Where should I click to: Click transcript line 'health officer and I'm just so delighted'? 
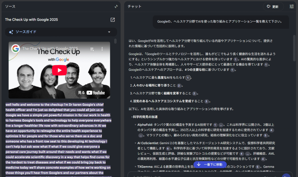[54, 110]
